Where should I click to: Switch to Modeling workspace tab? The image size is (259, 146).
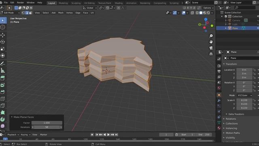click(63, 3)
